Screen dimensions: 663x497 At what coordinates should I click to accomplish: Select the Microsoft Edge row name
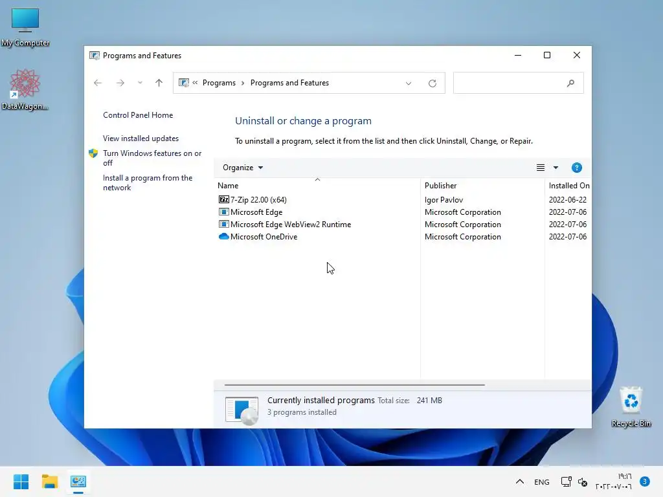256,212
